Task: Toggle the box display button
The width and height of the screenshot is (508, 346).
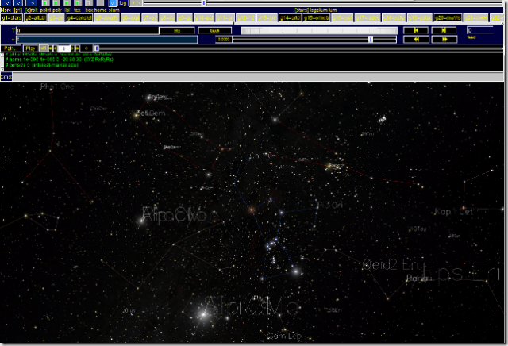Action: point(89,10)
